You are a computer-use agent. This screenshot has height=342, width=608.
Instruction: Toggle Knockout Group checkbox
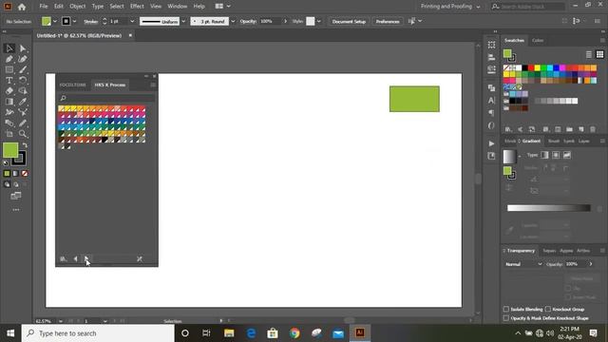click(548, 309)
